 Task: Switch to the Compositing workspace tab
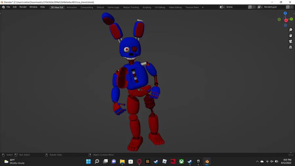pyautogui.click(x=87, y=7)
